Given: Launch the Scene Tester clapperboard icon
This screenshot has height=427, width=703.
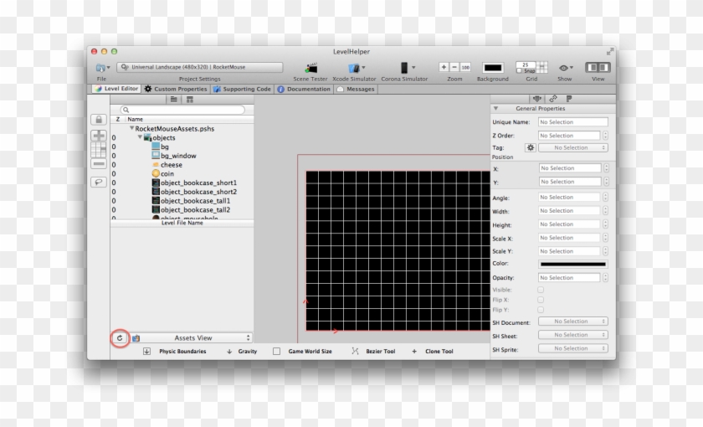Looking at the screenshot, I should tap(310, 67).
